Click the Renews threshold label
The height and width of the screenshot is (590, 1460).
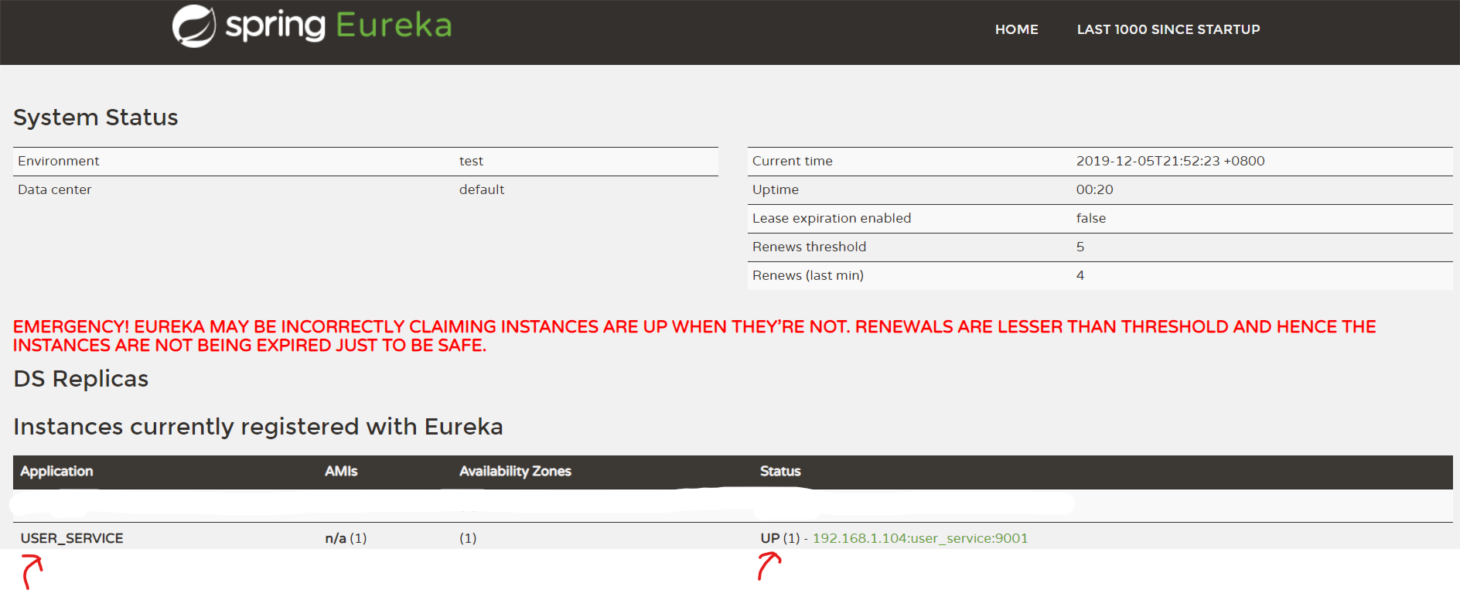point(810,247)
